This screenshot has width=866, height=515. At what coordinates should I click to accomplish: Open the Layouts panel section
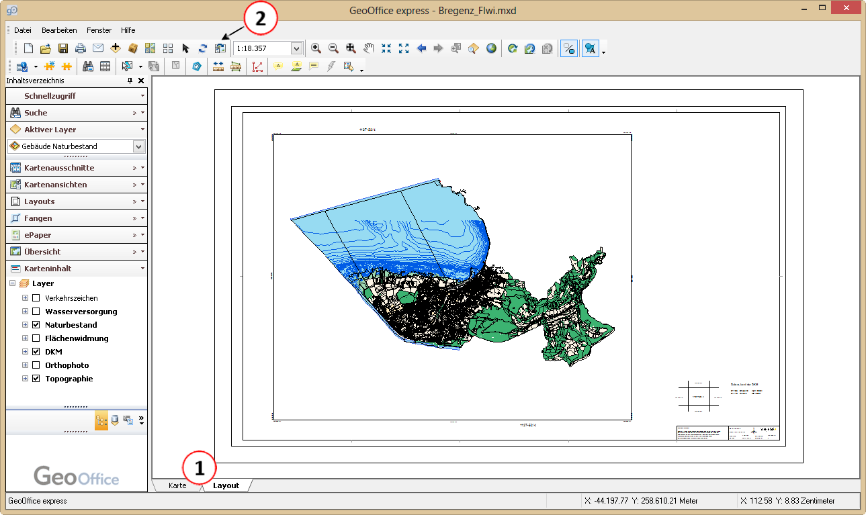39,201
